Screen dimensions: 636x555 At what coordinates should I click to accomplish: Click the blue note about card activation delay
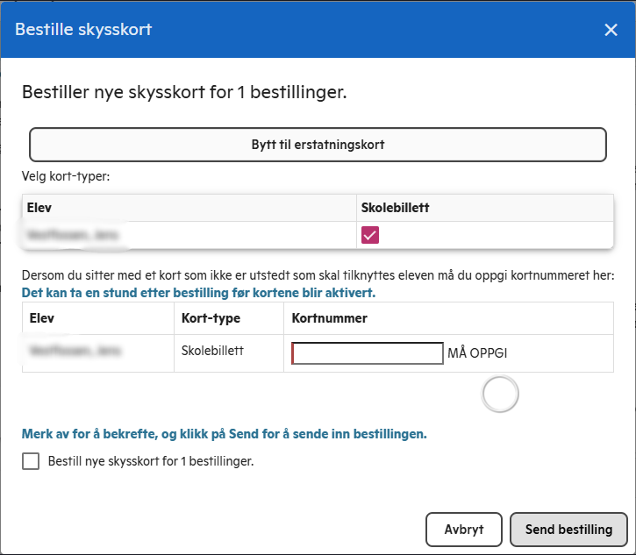point(199,293)
